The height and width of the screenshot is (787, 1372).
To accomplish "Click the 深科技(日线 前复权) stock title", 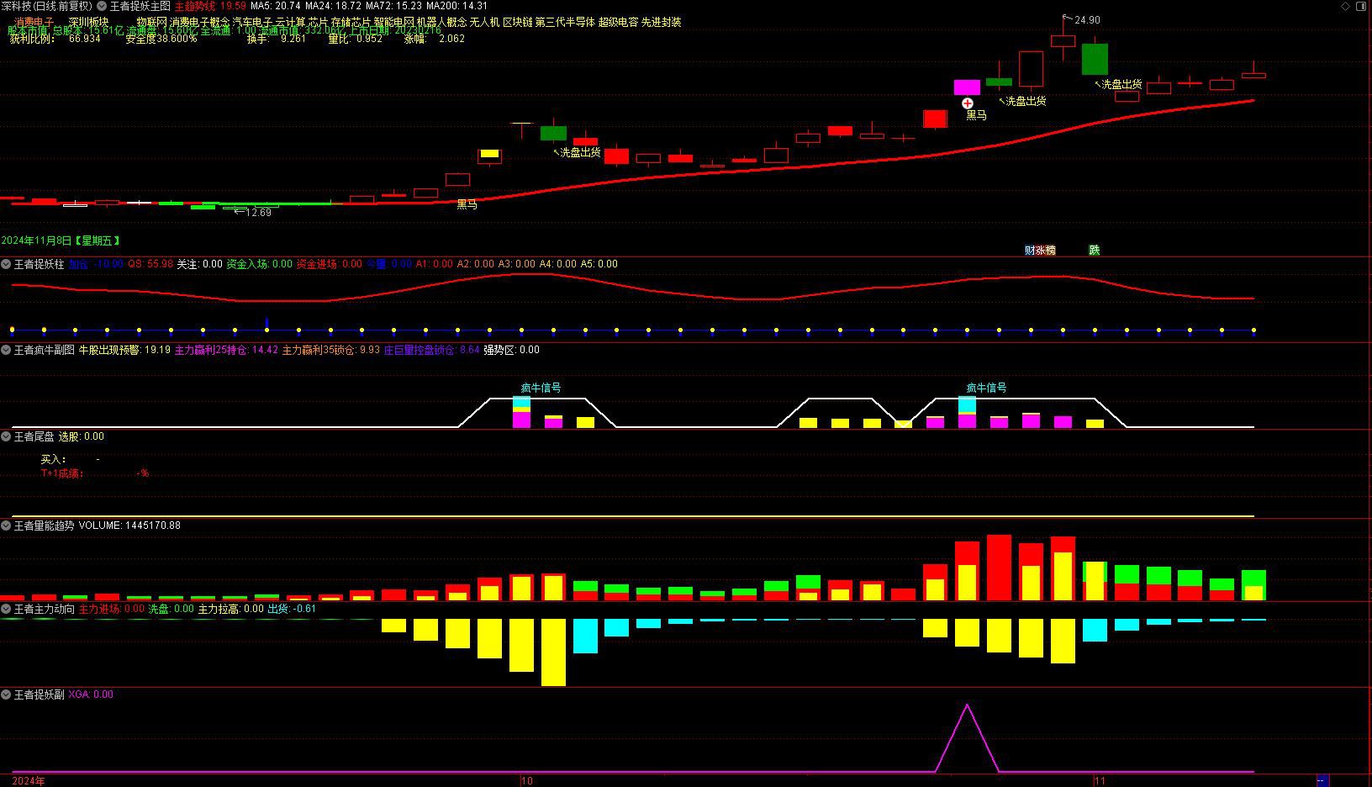I will 47,6.
